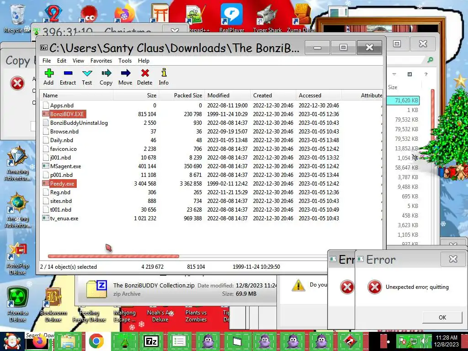The height and width of the screenshot is (351, 468).
Task: Click the horizontal scrollbar in 7-Zip file list
Action: 113,256
